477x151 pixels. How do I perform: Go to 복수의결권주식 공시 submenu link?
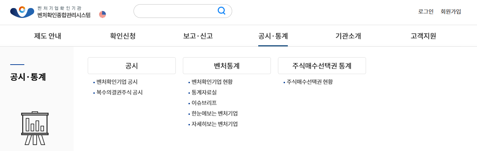(119, 93)
